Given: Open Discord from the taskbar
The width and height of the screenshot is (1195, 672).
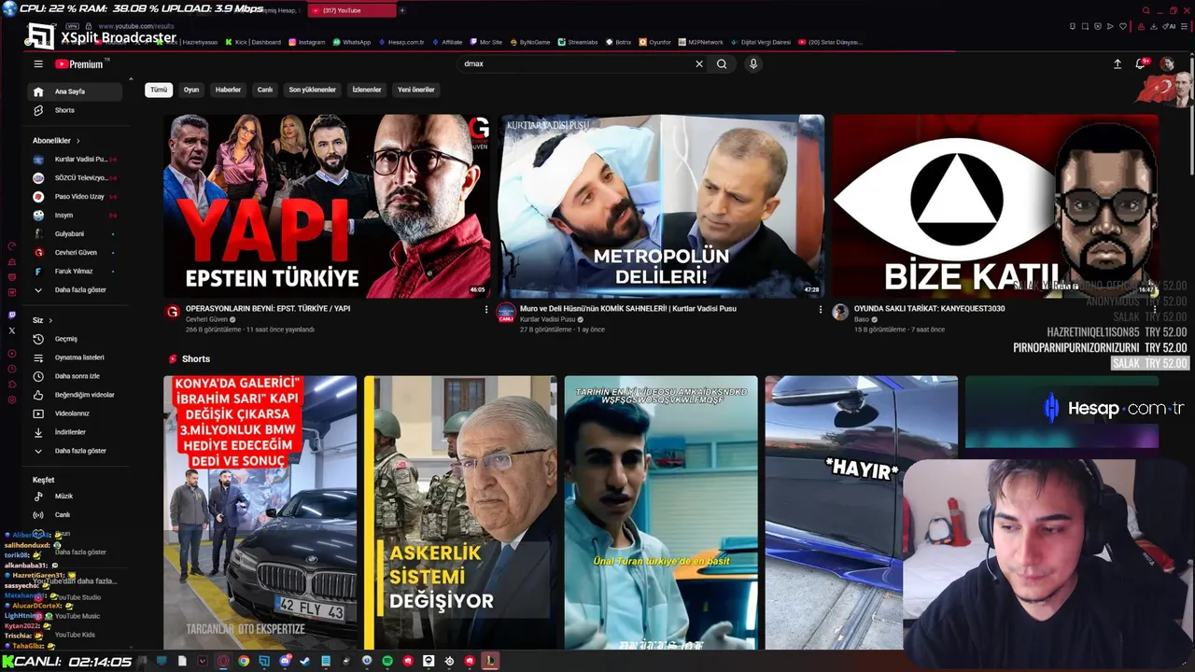Looking at the screenshot, I should 285,662.
